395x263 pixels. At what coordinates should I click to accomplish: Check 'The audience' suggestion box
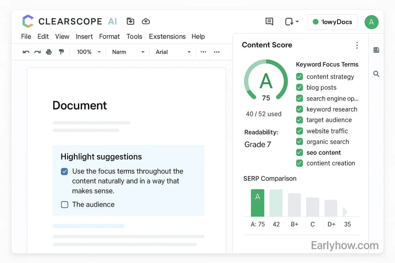pyautogui.click(x=65, y=204)
